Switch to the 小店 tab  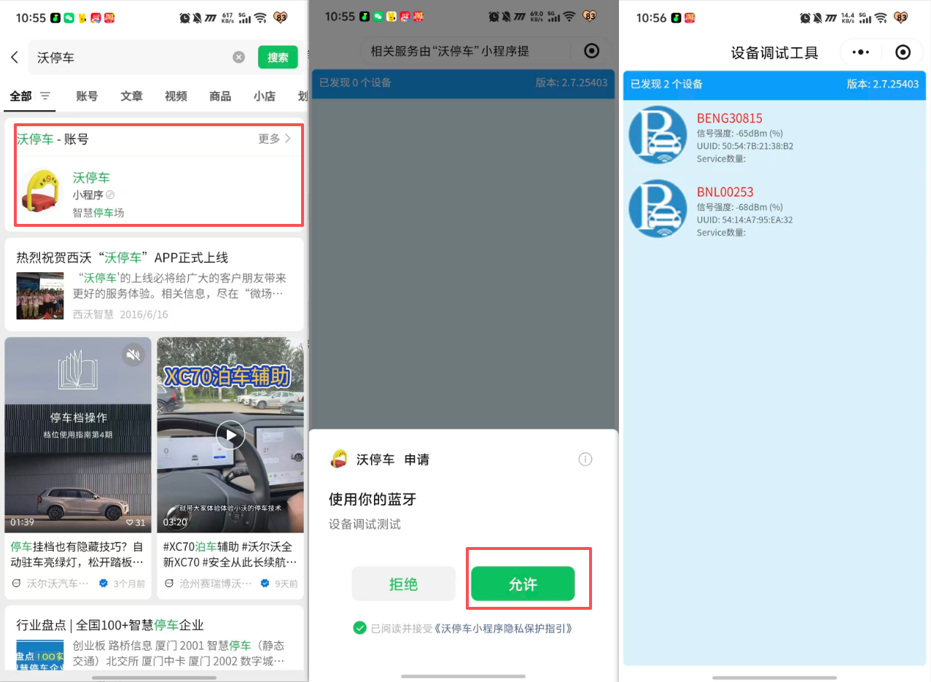tap(264, 96)
